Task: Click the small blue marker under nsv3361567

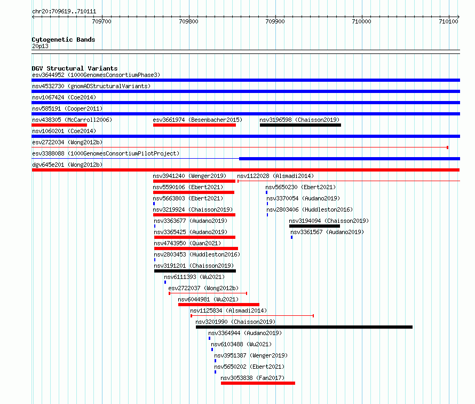Action: coord(292,237)
